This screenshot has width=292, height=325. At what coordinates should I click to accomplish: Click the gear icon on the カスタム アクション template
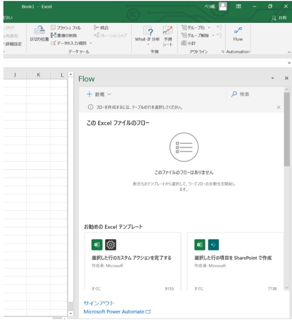[x=110, y=245]
